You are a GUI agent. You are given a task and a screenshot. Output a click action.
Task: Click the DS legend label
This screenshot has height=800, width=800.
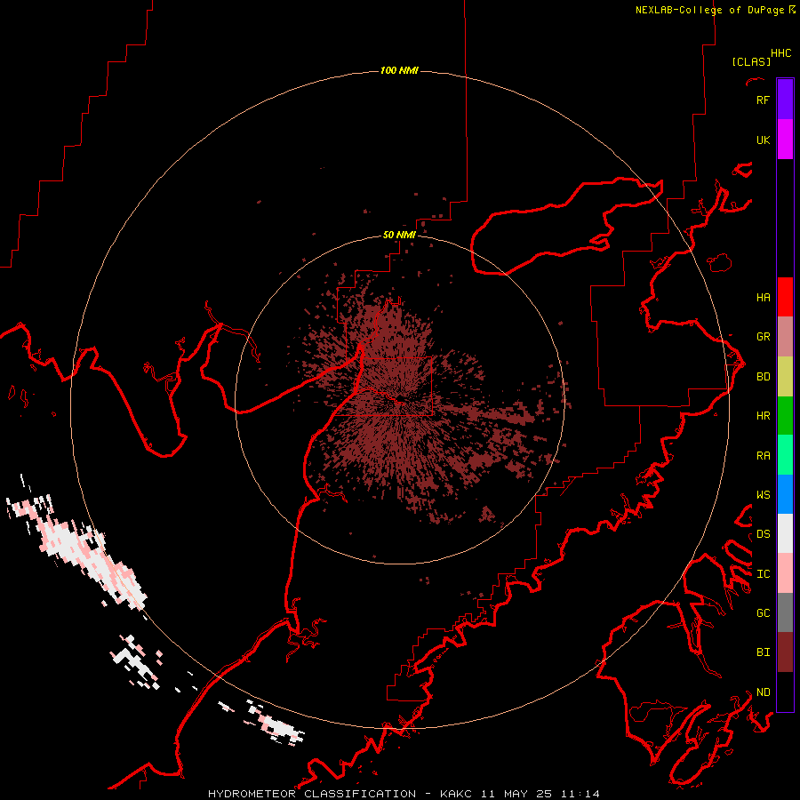coord(763,533)
